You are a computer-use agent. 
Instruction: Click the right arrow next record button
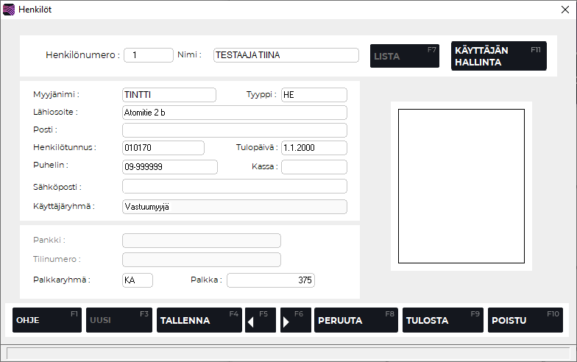click(296, 321)
